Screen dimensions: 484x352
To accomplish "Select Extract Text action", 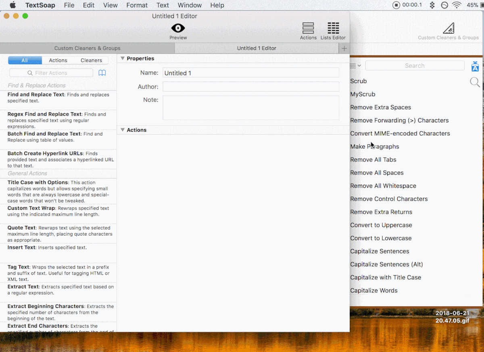I will pyautogui.click(x=58, y=292).
